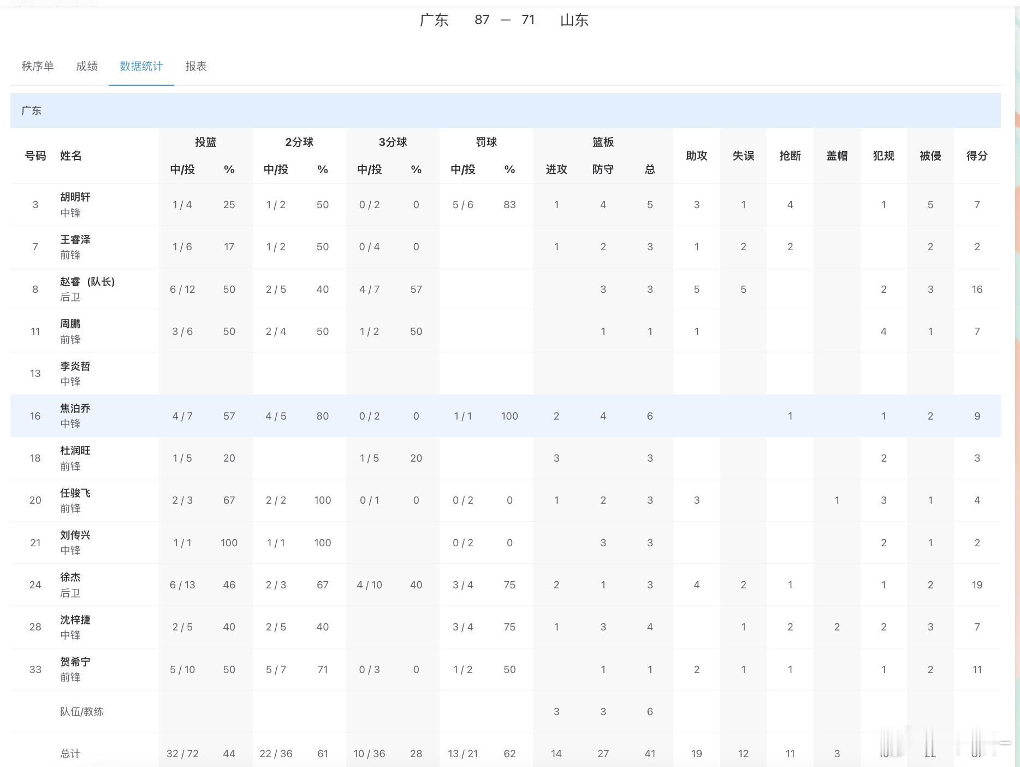Click the 助攻 column header
Image resolution: width=1020 pixels, height=767 pixels.
click(697, 156)
